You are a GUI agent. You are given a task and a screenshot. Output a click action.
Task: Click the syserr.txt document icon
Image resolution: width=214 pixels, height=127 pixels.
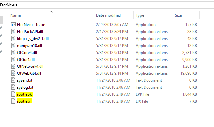click(13, 80)
